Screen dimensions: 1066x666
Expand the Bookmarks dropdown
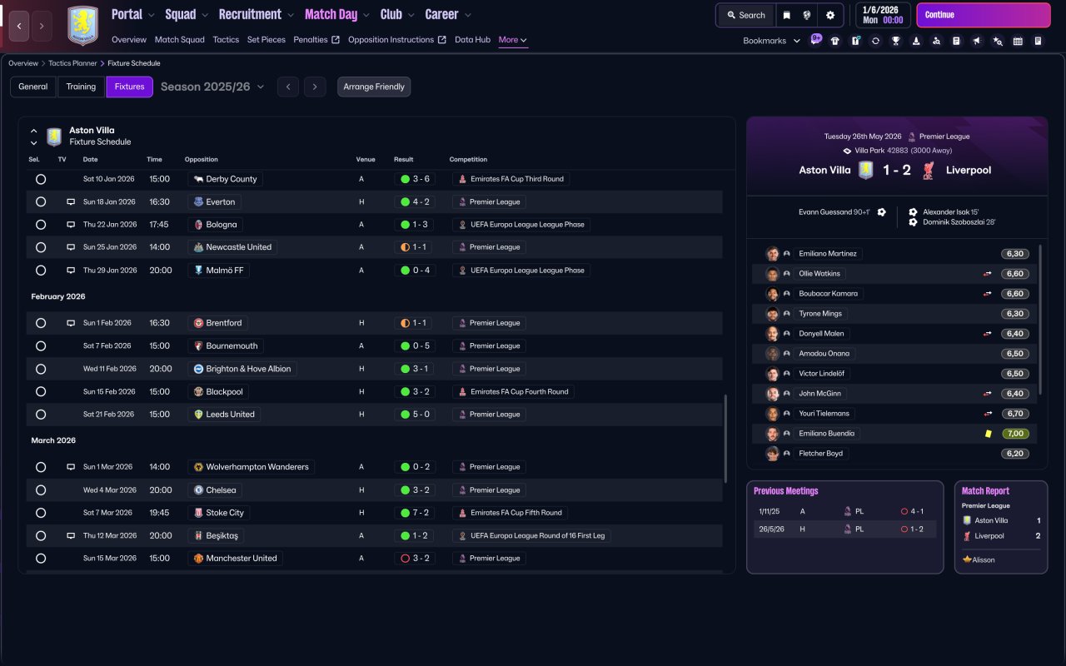pyautogui.click(x=772, y=41)
